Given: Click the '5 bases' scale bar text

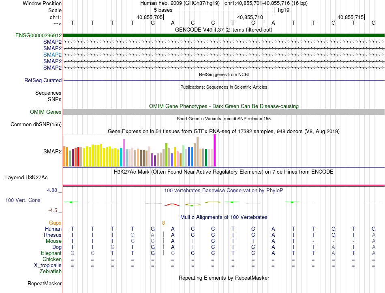Looking at the screenshot, I should [163, 10].
